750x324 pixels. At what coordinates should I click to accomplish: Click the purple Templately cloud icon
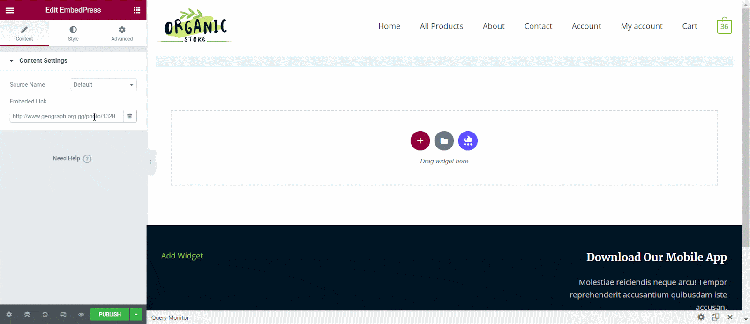click(x=468, y=140)
